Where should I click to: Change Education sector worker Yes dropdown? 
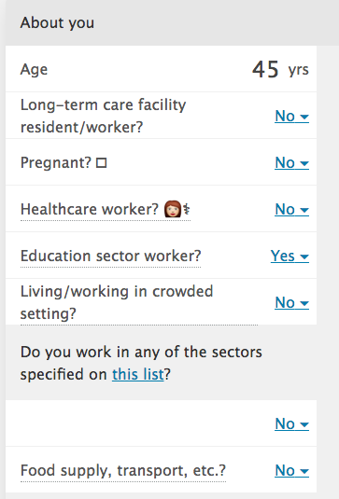click(290, 256)
